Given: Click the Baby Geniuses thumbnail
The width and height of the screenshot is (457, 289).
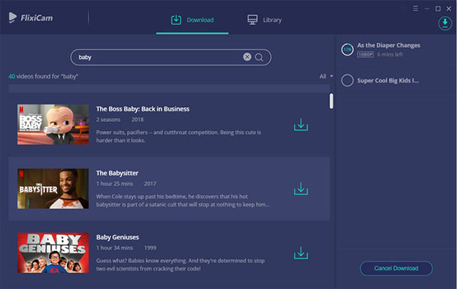Looking at the screenshot, I should pyautogui.click(x=53, y=253).
